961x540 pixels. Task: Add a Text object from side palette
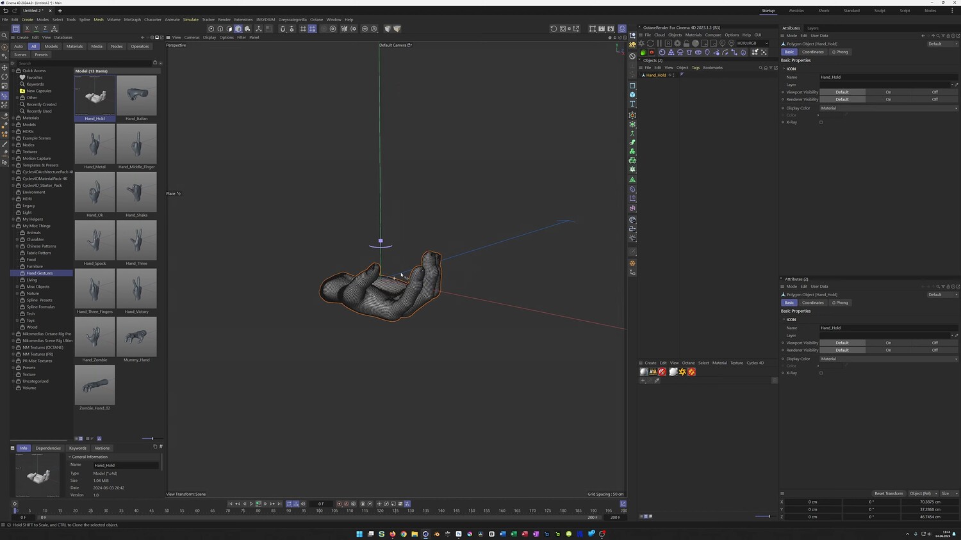pos(632,104)
